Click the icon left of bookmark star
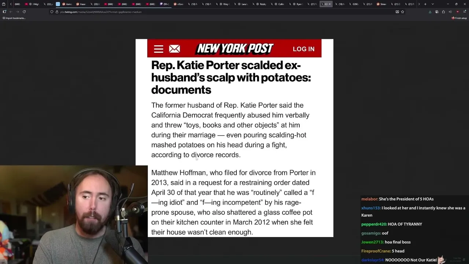The image size is (469, 264). [x=397, y=12]
